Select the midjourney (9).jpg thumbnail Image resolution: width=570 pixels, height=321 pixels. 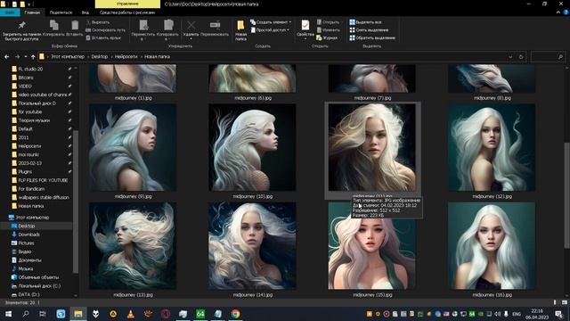pos(133,147)
